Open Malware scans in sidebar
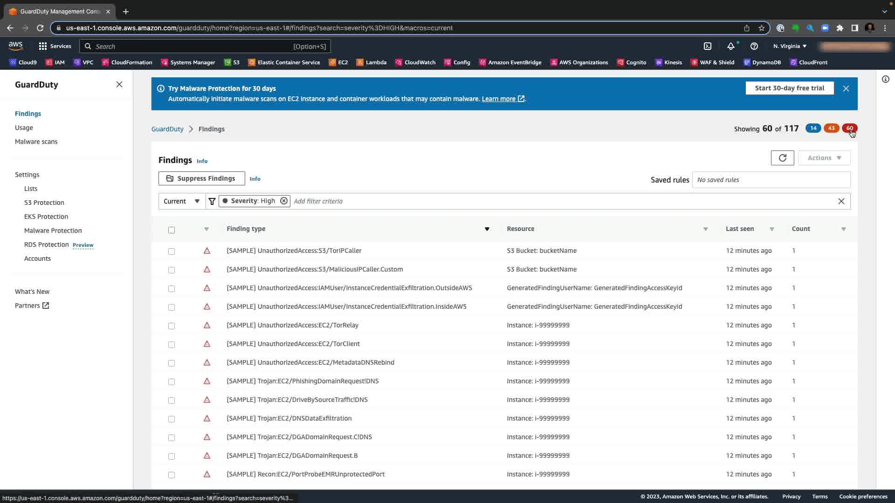895x503 pixels. click(x=36, y=142)
